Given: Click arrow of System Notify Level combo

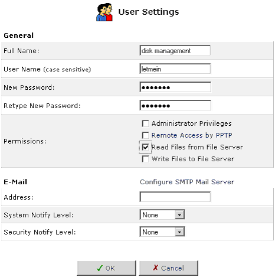Looking at the screenshot, I should (x=179, y=215).
